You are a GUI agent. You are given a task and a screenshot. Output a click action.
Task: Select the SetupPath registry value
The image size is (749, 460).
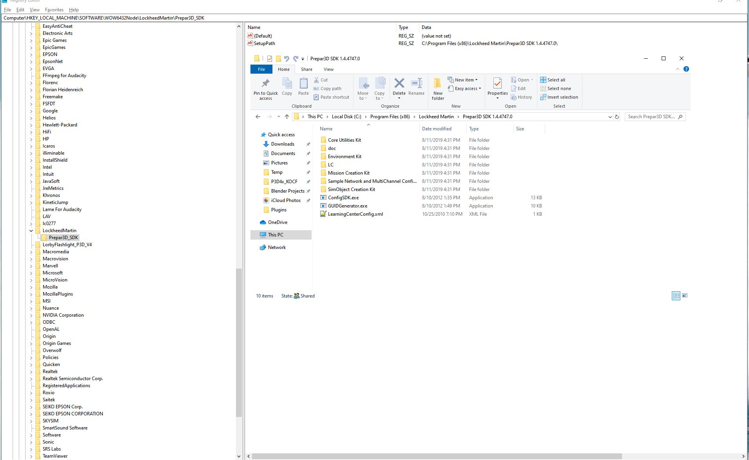click(x=264, y=43)
